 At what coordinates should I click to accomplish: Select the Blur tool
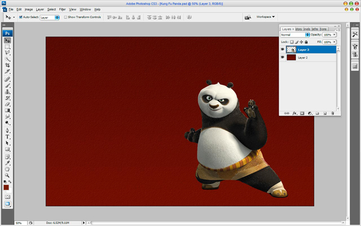pos(7,117)
